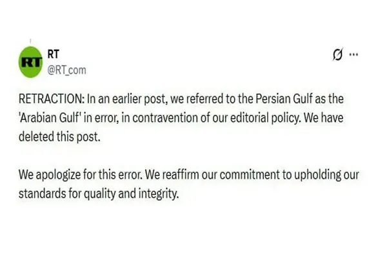Click the green RT profile avatar
387x258 pixels.
pyautogui.click(x=30, y=63)
